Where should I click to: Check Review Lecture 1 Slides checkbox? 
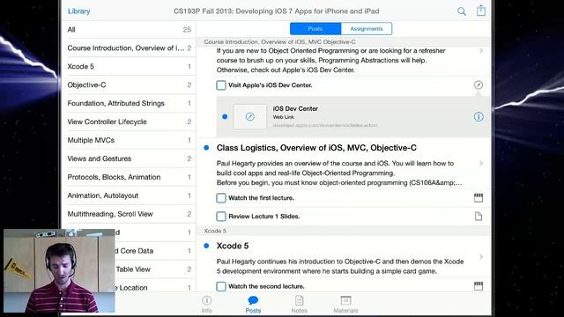tap(221, 217)
